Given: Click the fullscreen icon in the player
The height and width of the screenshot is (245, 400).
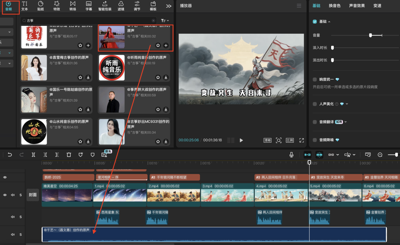Looking at the screenshot, I should pyautogui.click(x=301, y=140).
